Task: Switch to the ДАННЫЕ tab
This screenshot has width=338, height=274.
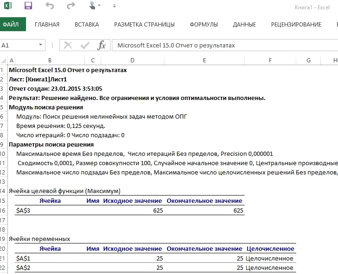Action: (244, 24)
